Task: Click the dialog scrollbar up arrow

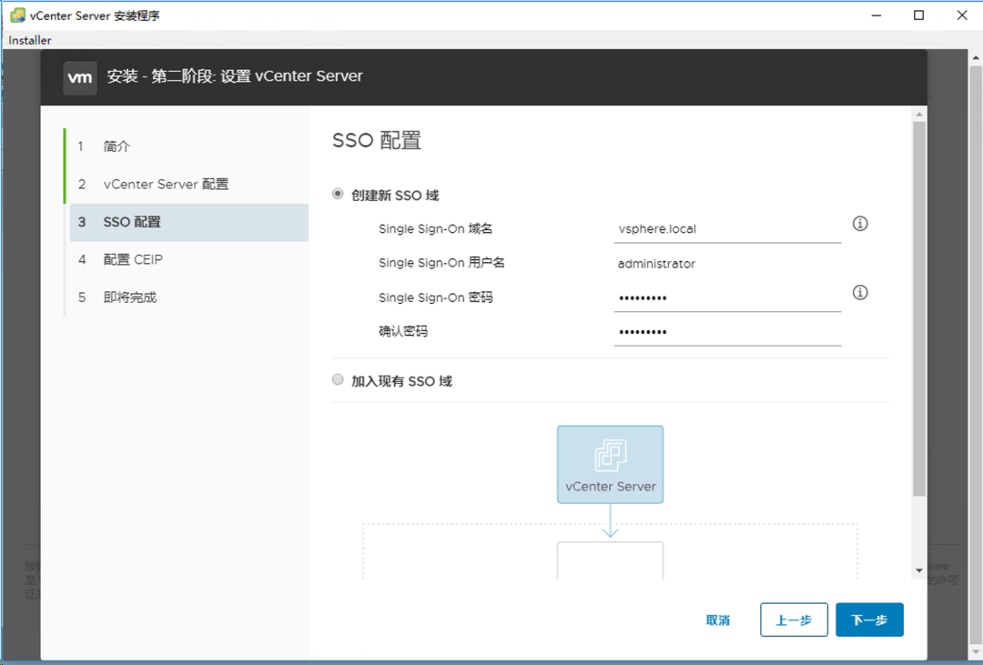Action: 919,115
